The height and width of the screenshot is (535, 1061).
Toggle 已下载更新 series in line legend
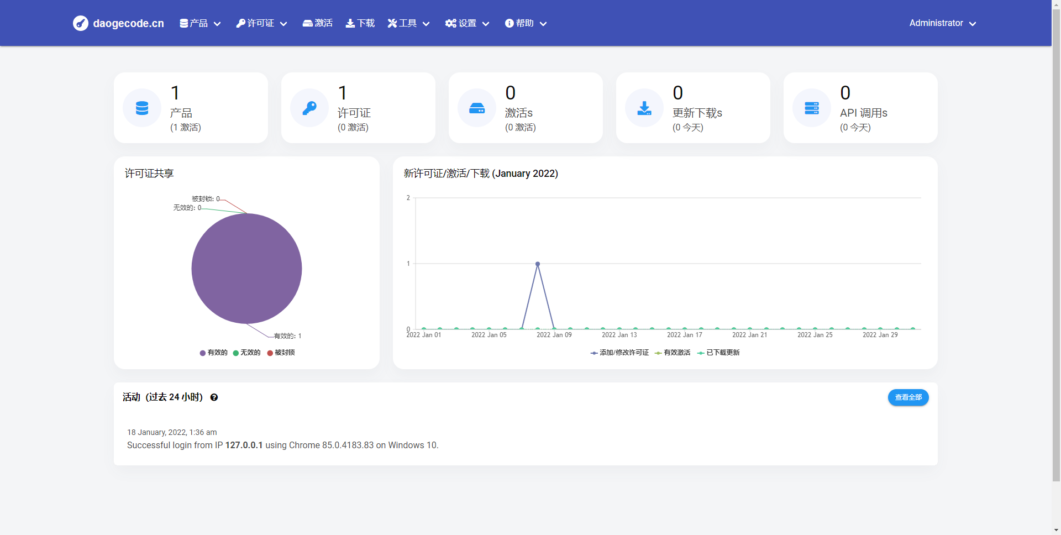[718, 353]
